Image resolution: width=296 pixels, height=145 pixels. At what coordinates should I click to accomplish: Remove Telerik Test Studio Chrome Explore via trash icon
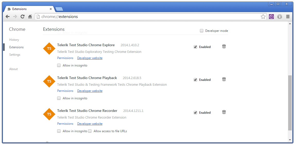pos(224,46)
